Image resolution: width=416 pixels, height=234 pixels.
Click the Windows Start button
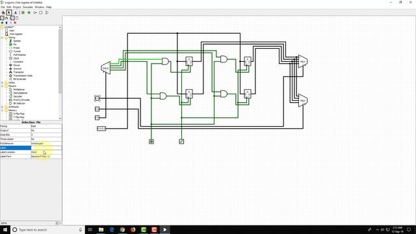pyautogui.click(x=5, y=229)
